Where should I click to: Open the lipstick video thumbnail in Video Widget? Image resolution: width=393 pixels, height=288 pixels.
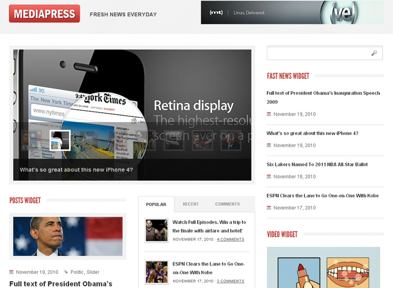pyautogui.click(x=323, y=268)
